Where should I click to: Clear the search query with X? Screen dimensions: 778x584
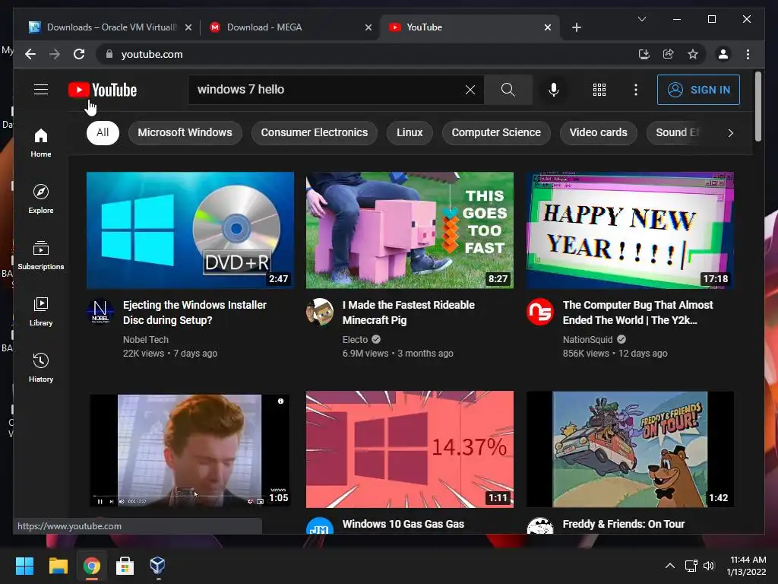(x=470, y=90)
